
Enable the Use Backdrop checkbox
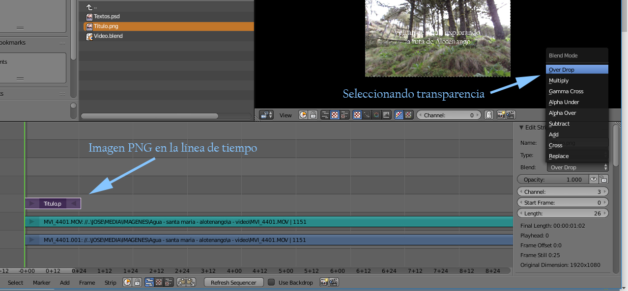point(271,282)
